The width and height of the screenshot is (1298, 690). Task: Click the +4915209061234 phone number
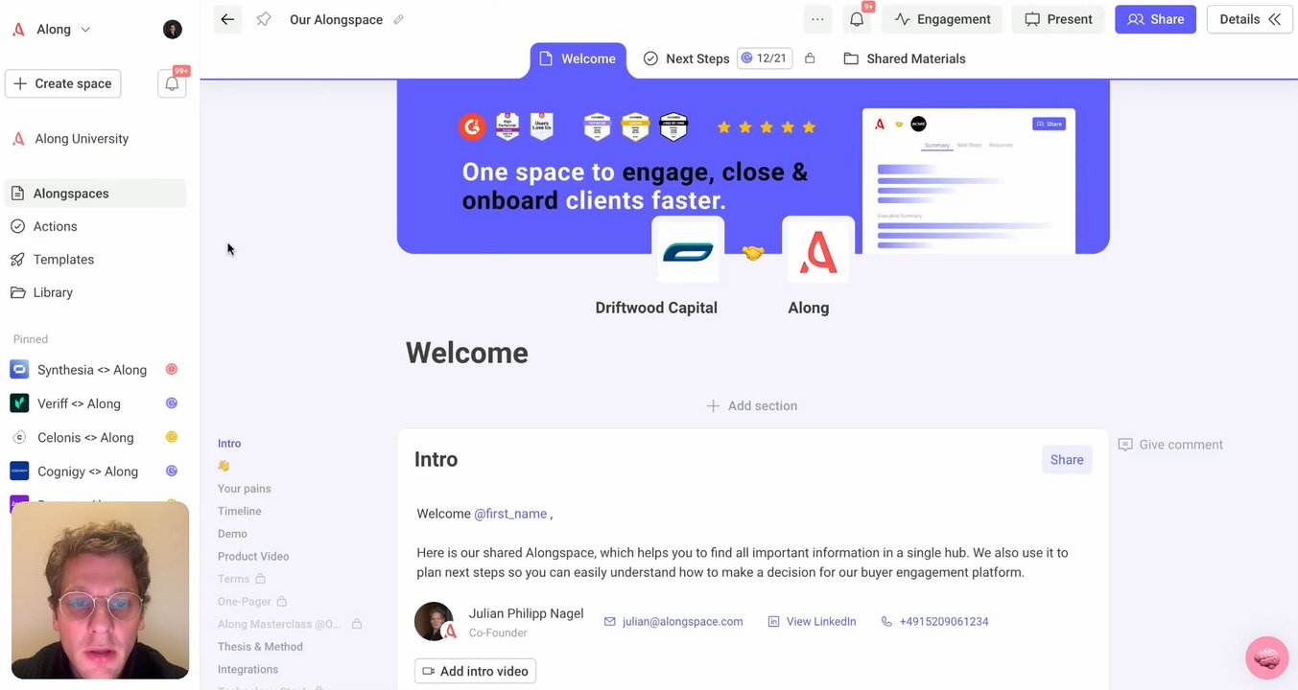(x=934, y=622)
